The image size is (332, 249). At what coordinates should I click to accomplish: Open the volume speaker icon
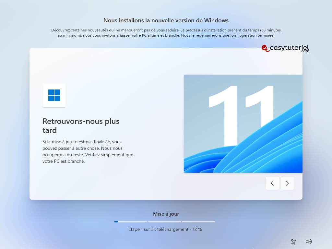[309, 242]
